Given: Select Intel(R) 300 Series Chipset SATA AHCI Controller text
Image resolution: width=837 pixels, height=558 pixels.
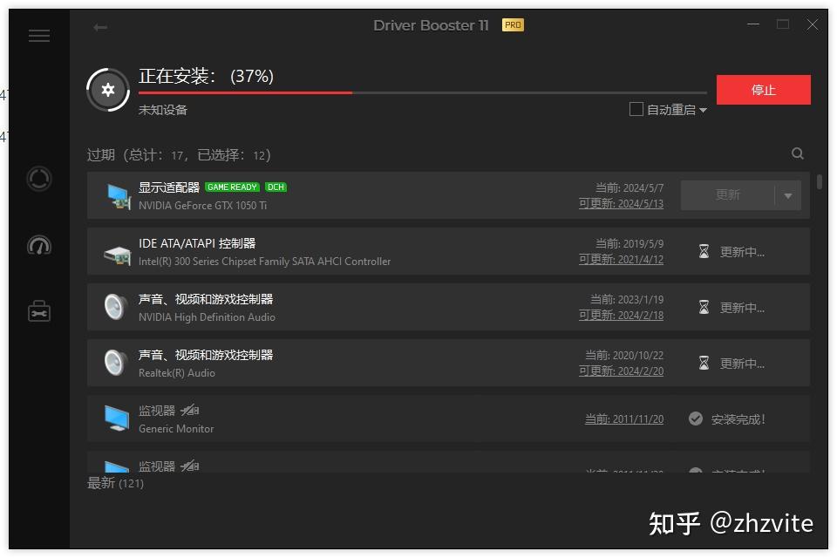Looking at the screenshot, I should pyautogui.click(x=265, y=262).
